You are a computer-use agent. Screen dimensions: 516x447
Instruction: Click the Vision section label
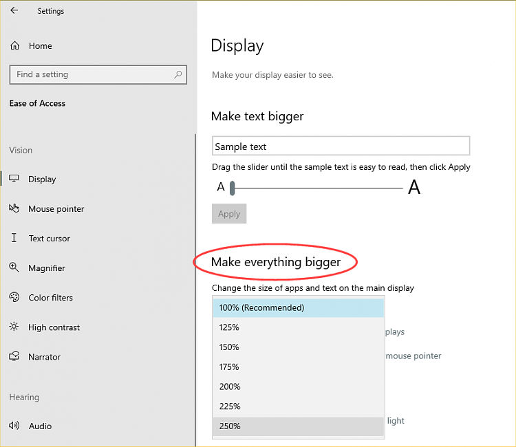[21, 151]
